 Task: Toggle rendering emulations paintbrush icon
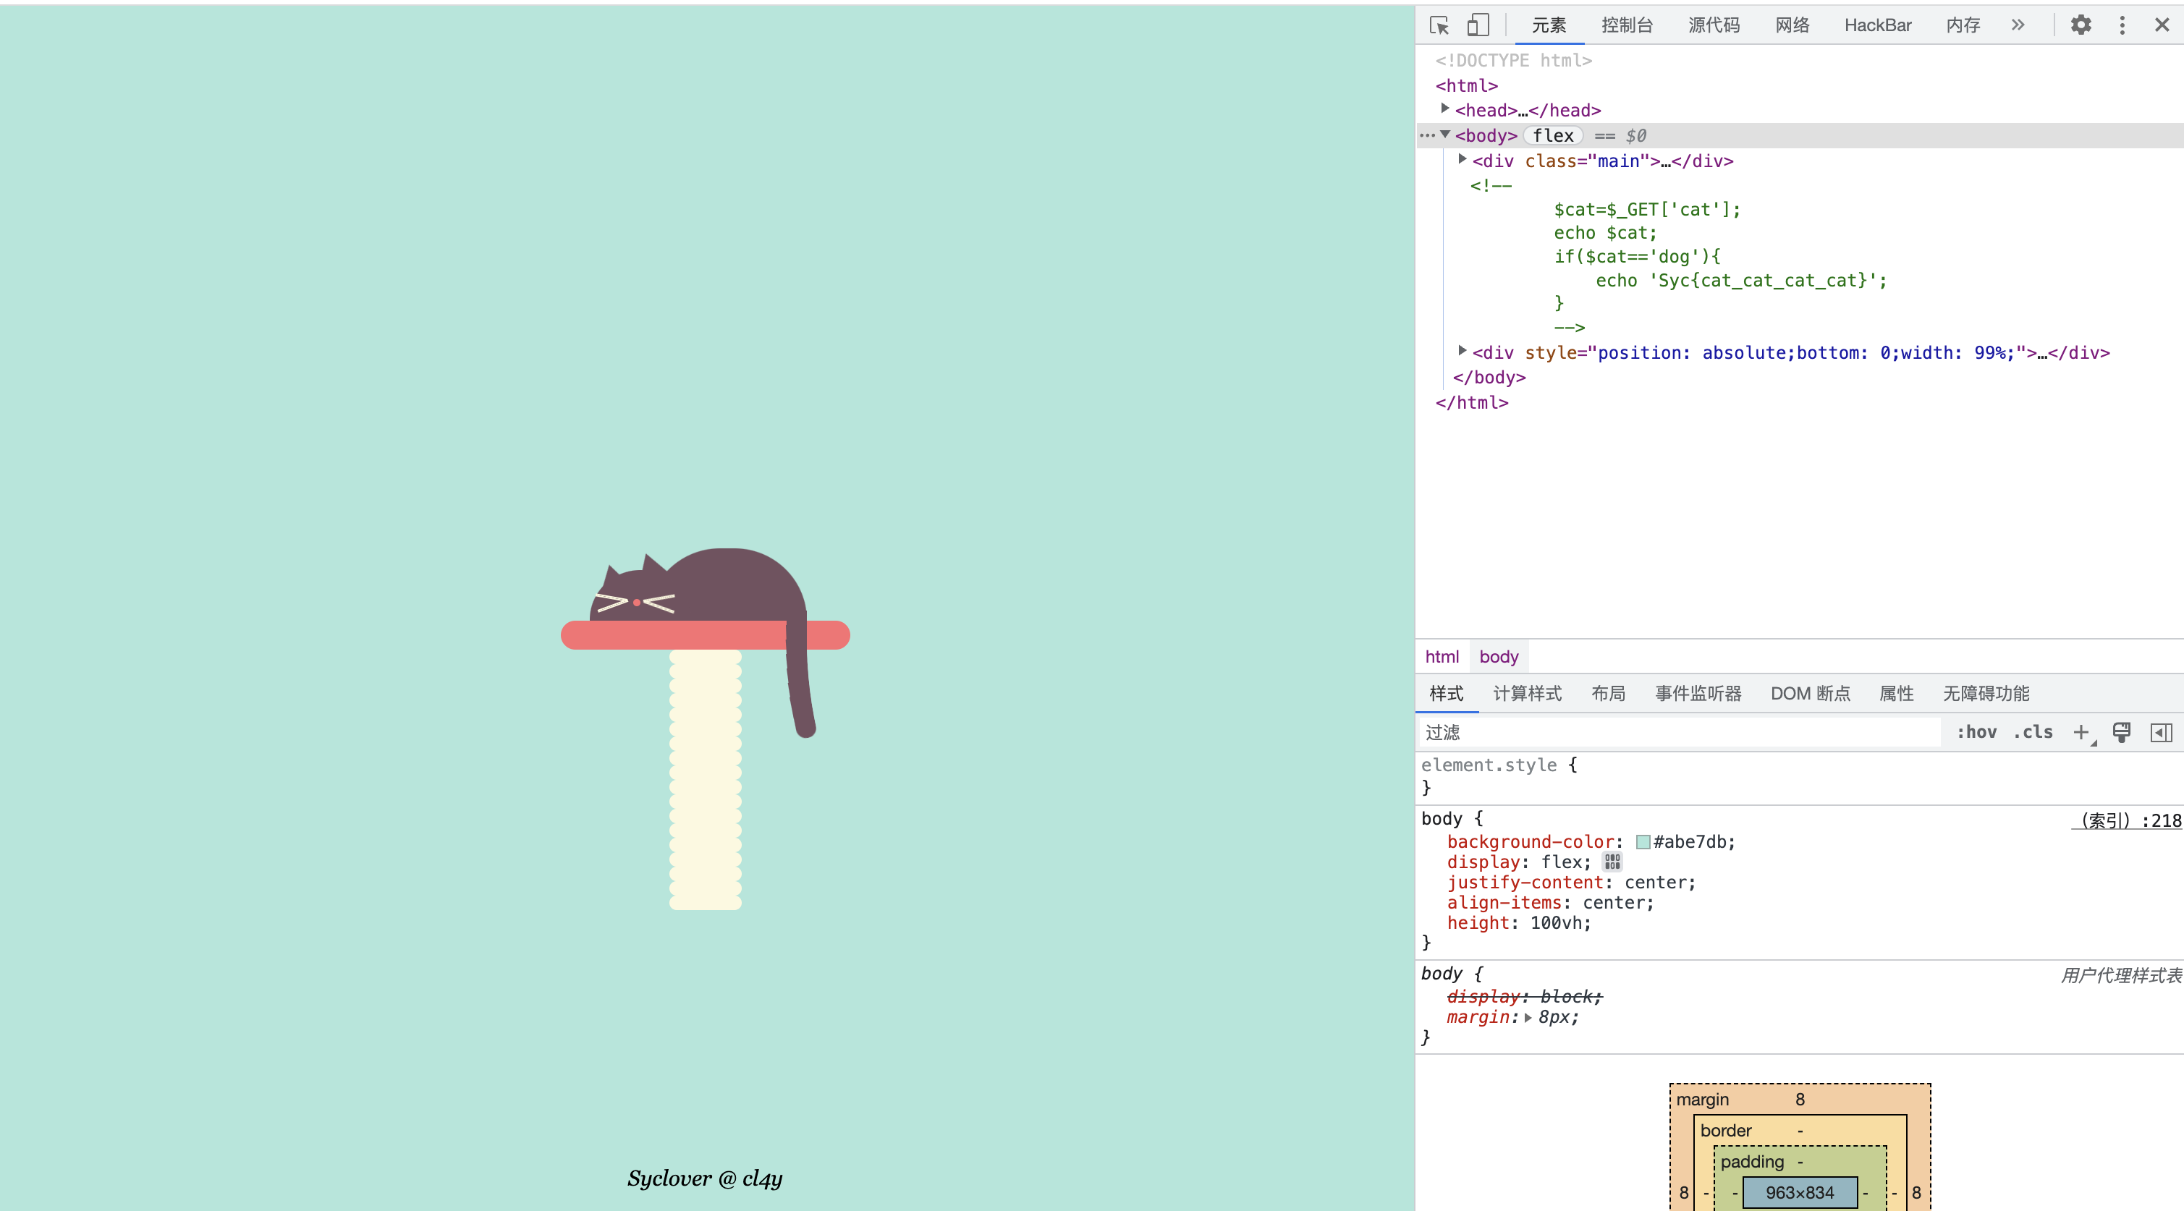pyautogui.click(x=2121, y=732)
